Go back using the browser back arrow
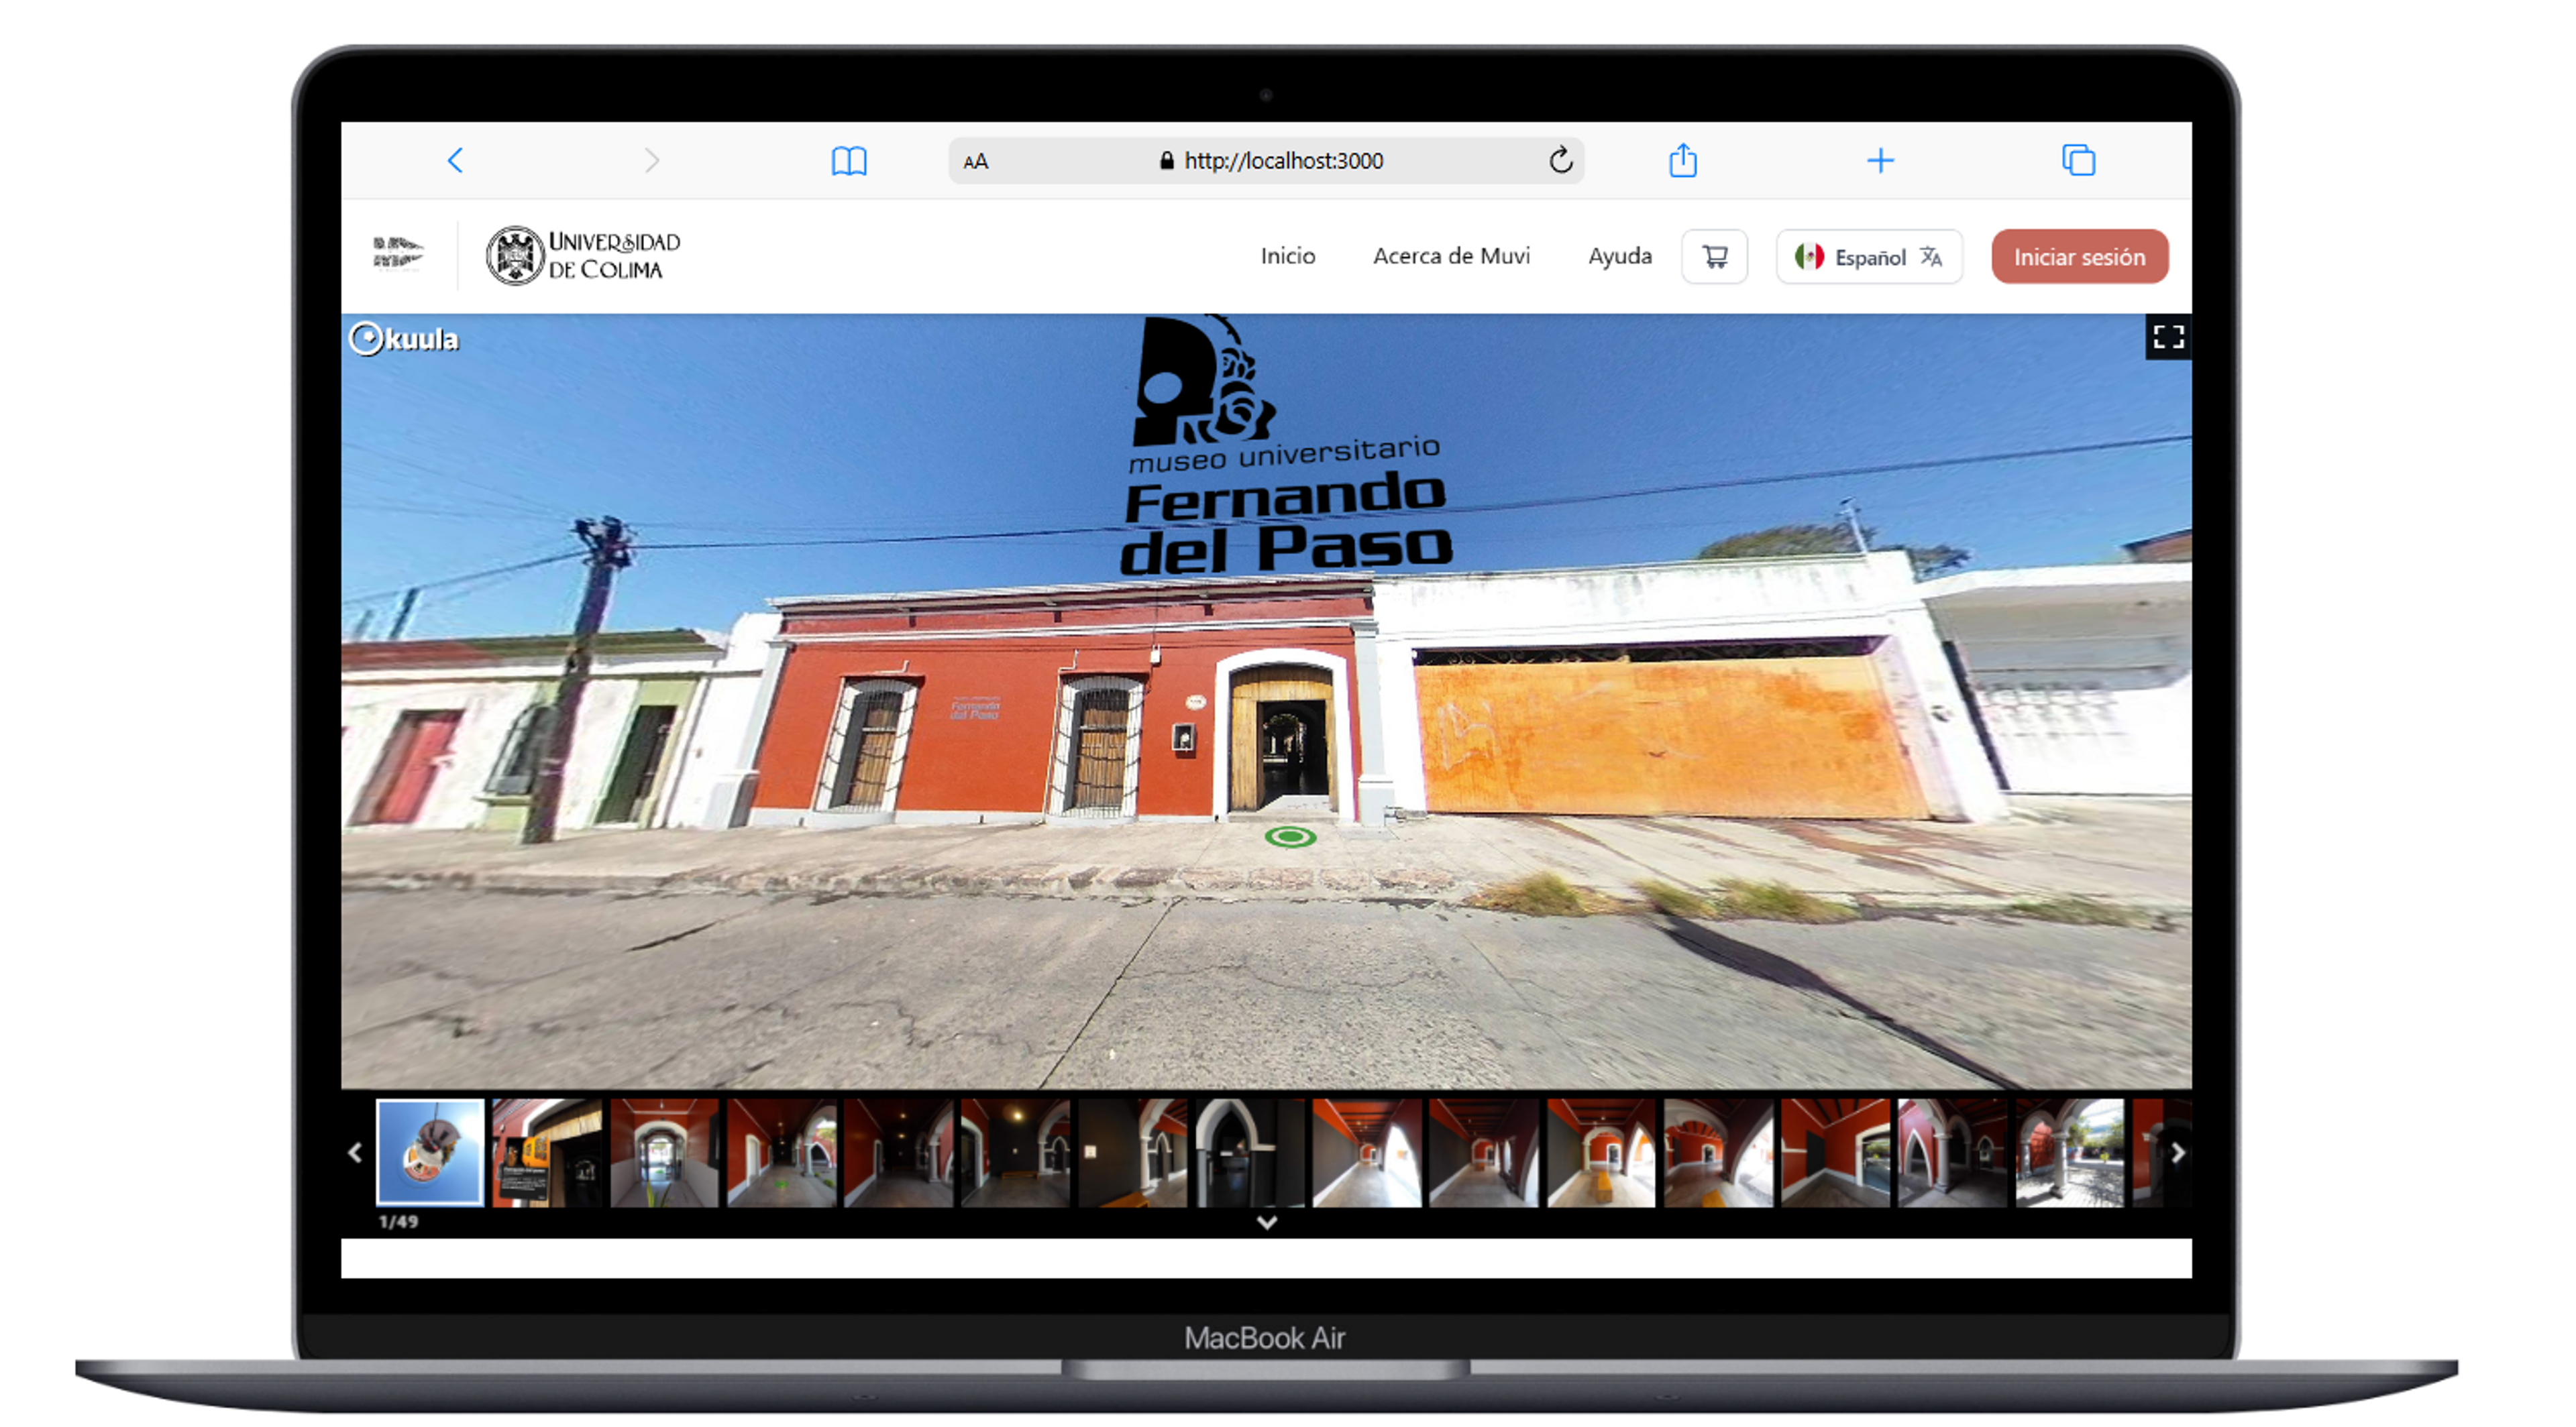The height and width of the screenshot is (1427, 2576). pos(455,161)
